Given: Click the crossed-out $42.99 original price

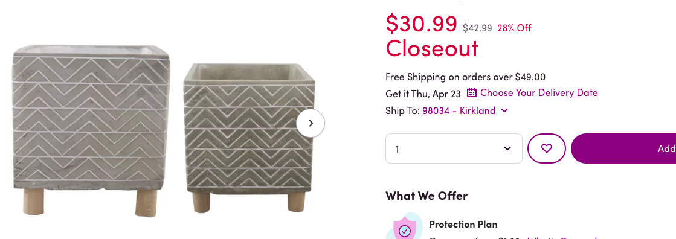Looking at the screenshot, I should point(477,28).
